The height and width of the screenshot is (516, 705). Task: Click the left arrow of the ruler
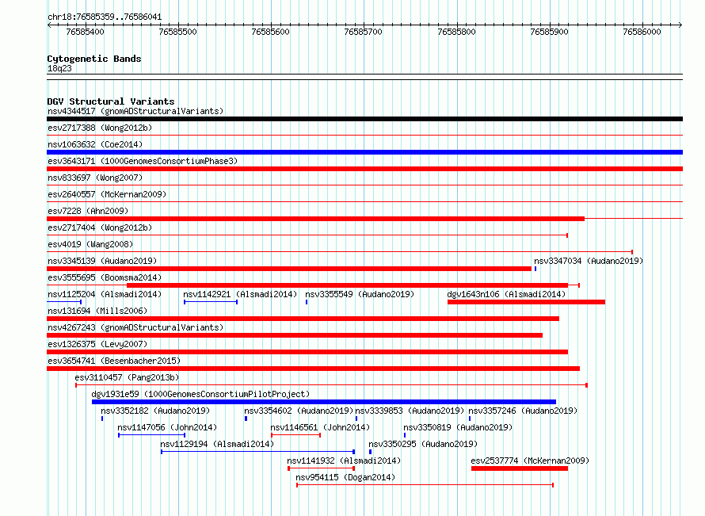[49, 25]
